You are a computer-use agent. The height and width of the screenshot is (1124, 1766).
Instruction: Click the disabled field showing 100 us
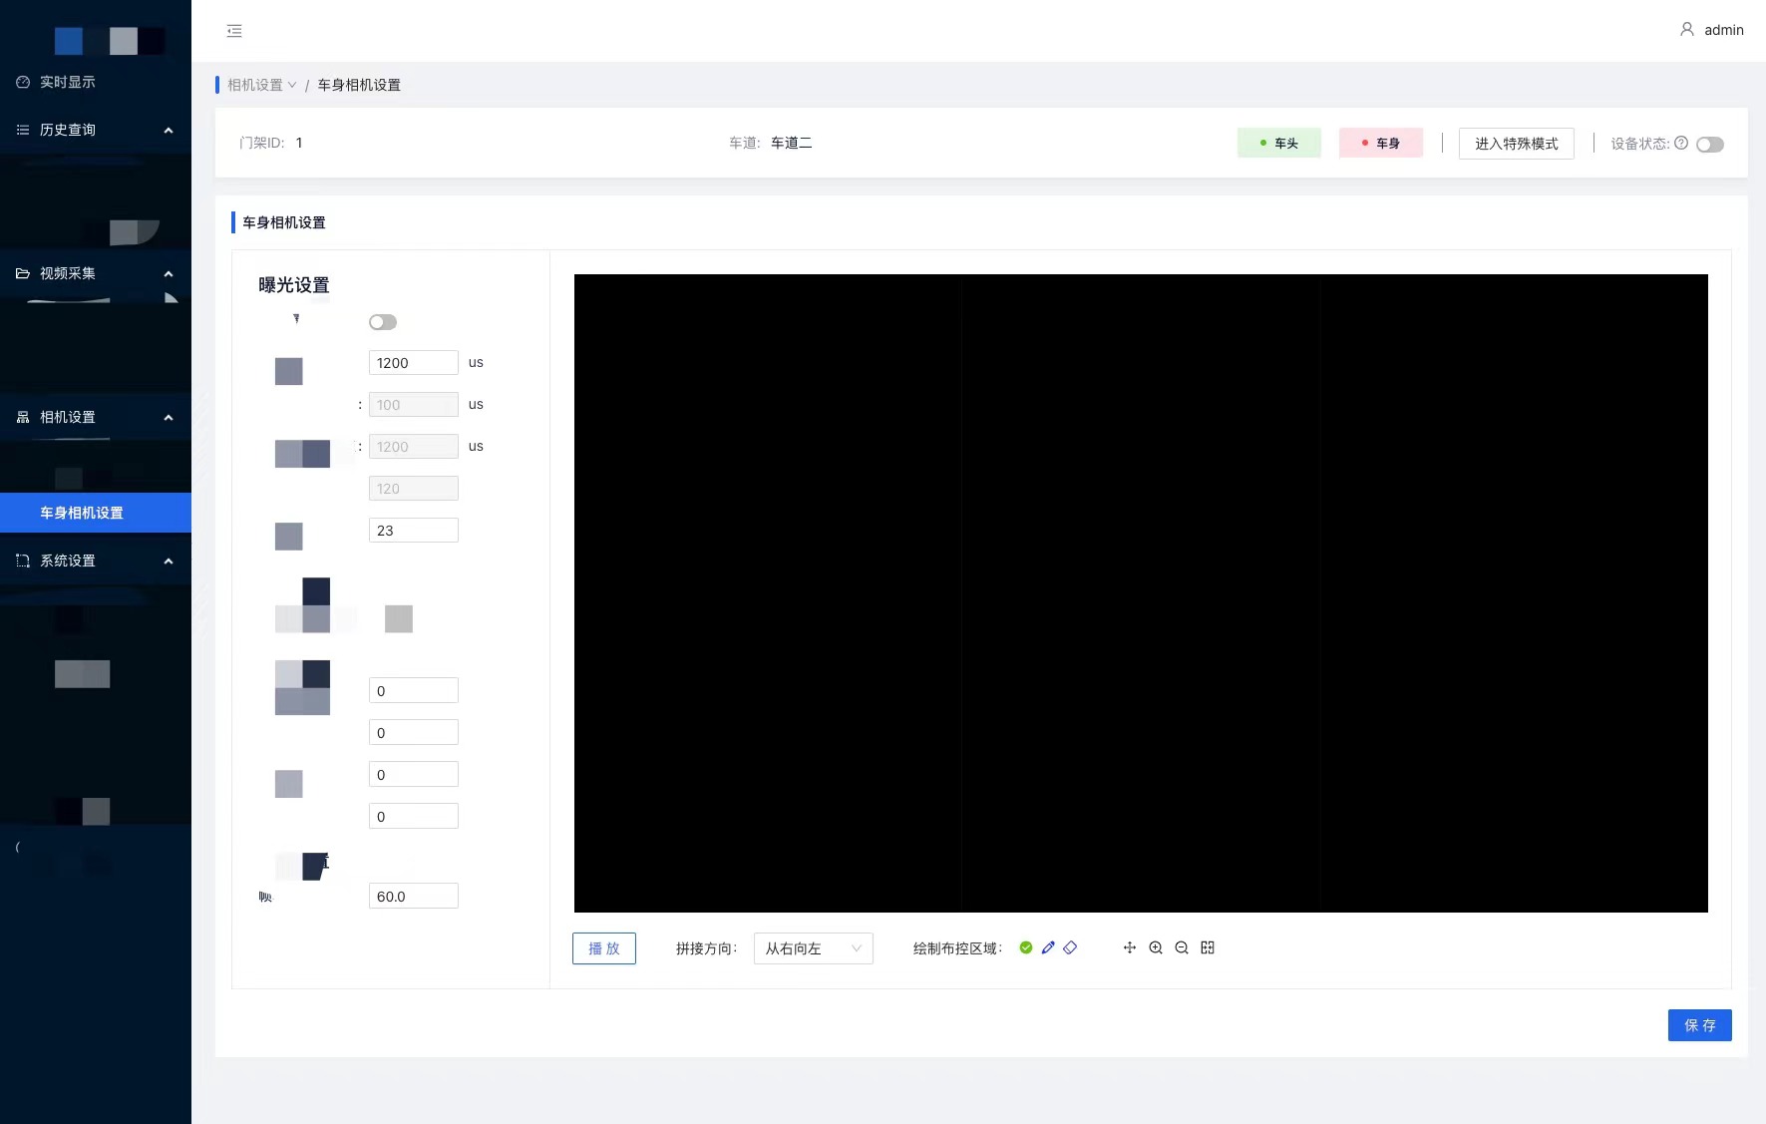[x=414, y=405]
